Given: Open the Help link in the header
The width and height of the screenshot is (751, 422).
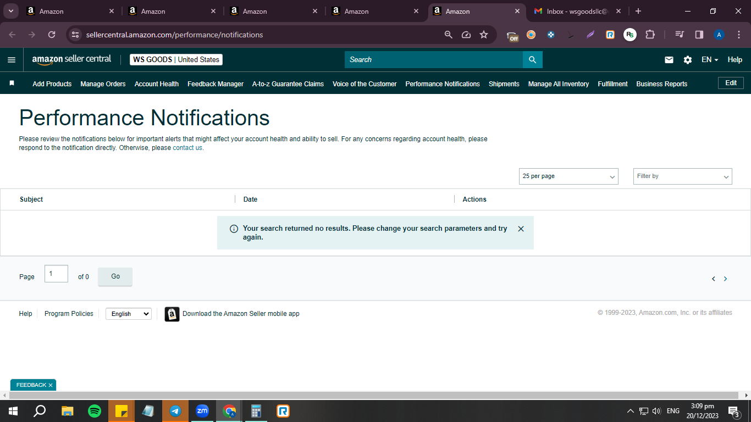Looking at the screenshot, I should pos(735,60).
